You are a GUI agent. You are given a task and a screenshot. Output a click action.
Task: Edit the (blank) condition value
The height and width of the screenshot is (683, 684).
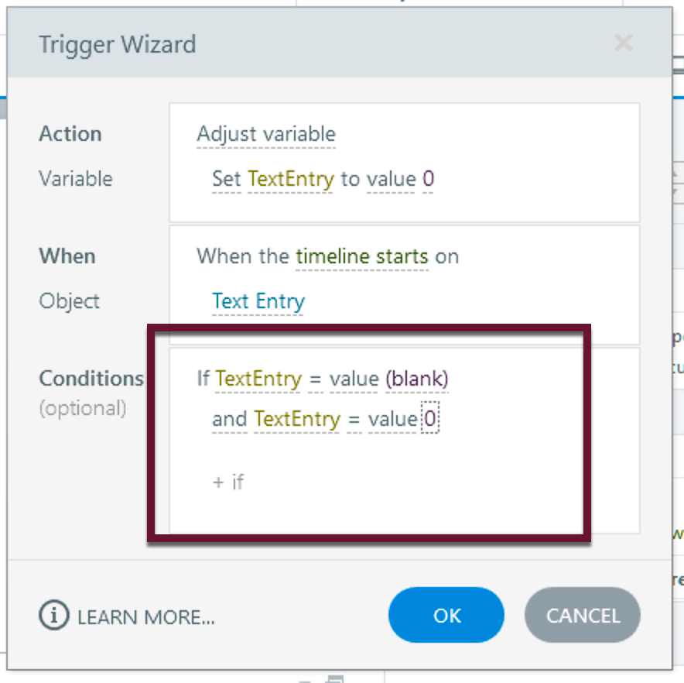(417, 379)
